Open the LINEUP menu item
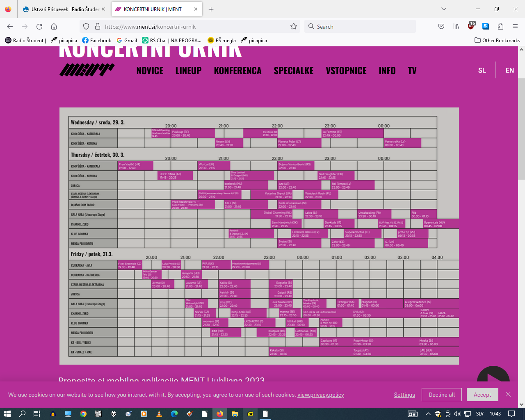 (x=188, y=71)
